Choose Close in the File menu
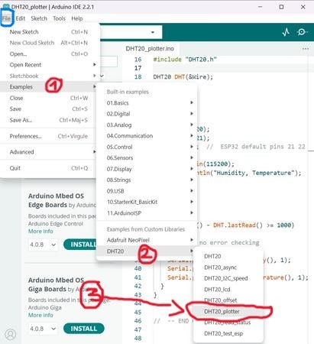This screenshot has height=344, width=314. point(48,98)
